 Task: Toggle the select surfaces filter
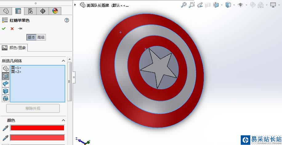pos(6,84)
